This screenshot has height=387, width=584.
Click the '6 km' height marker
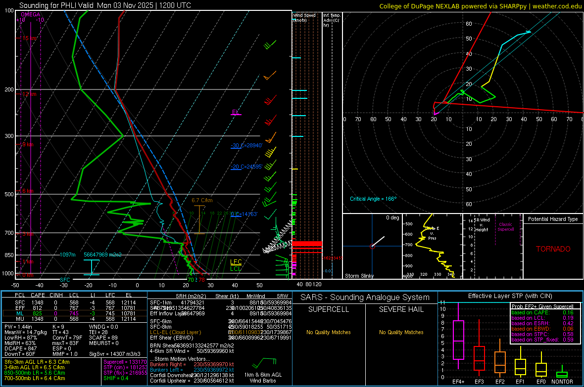pos(28,191)
